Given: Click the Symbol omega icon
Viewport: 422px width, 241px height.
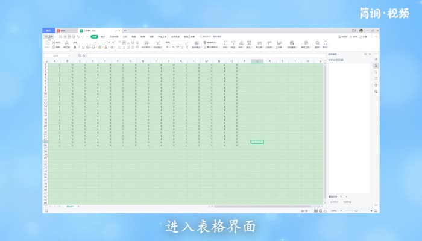Looking at the screenshot, I should tap(326, 43).
